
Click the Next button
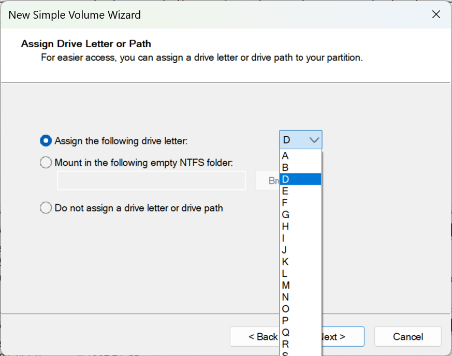click(343, 337)
